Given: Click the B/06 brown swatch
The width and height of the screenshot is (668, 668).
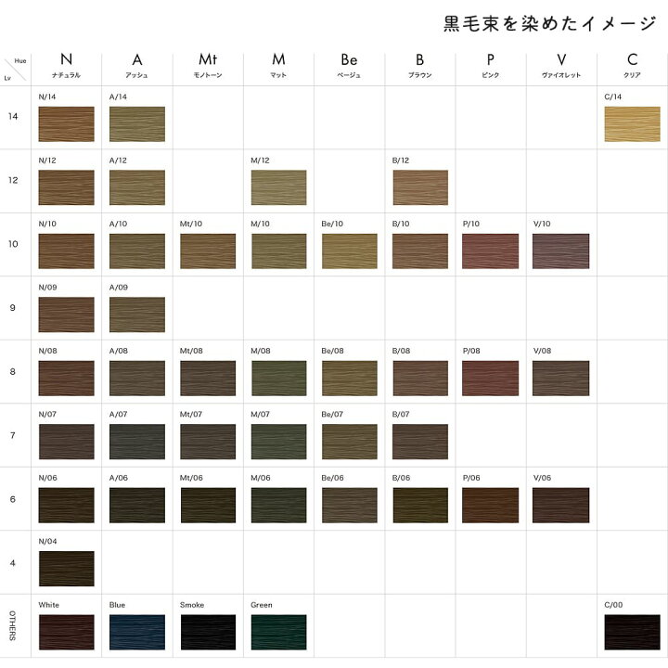Looking at the screenshot, I should click(420, 506).
